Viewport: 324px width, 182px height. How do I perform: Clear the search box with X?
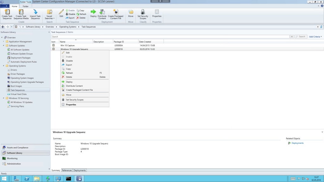click(292, 37)
